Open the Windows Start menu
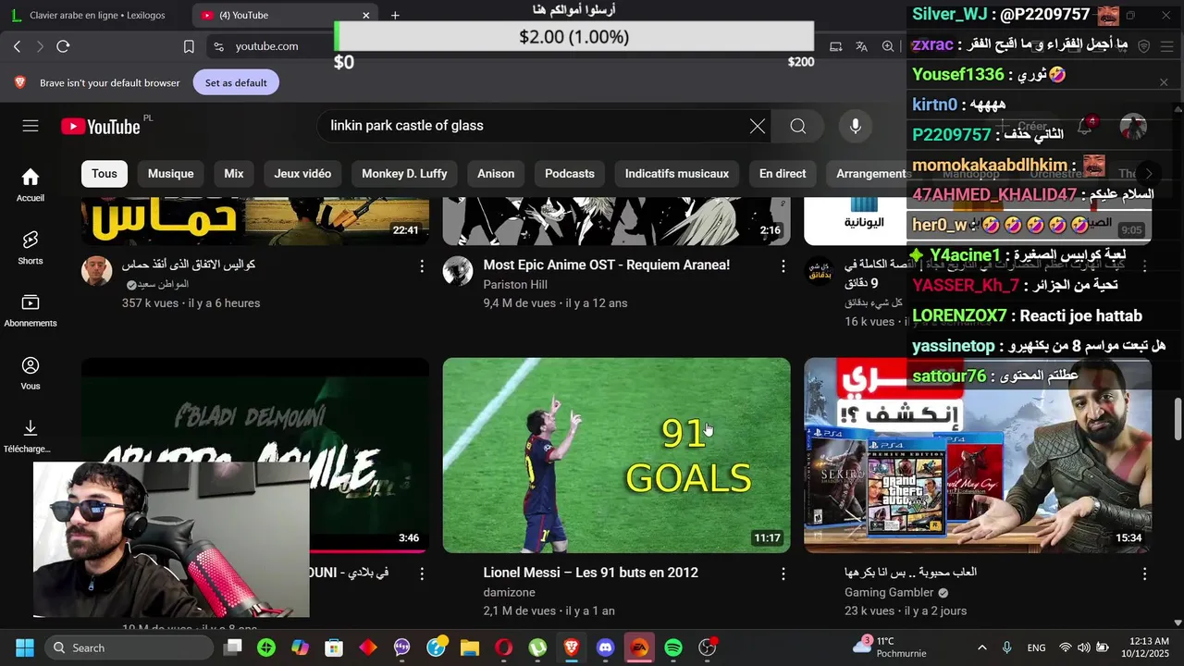The height and width of the screenshot is (666, 1184). (x=25, y=647)
